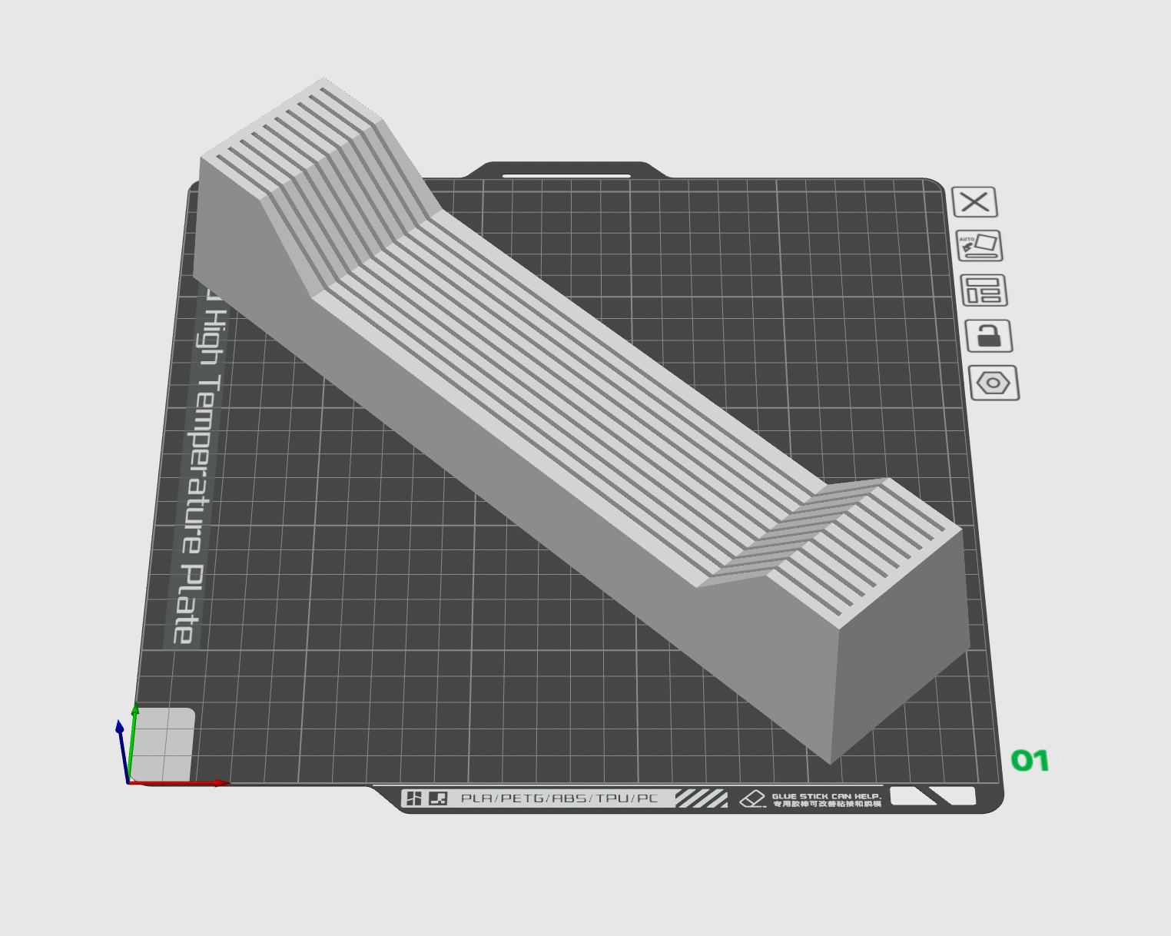This screenshot has width=1171, height=936.
Task: Open plate settings via the hexagon nut icon
Action: tap(994, 383)
